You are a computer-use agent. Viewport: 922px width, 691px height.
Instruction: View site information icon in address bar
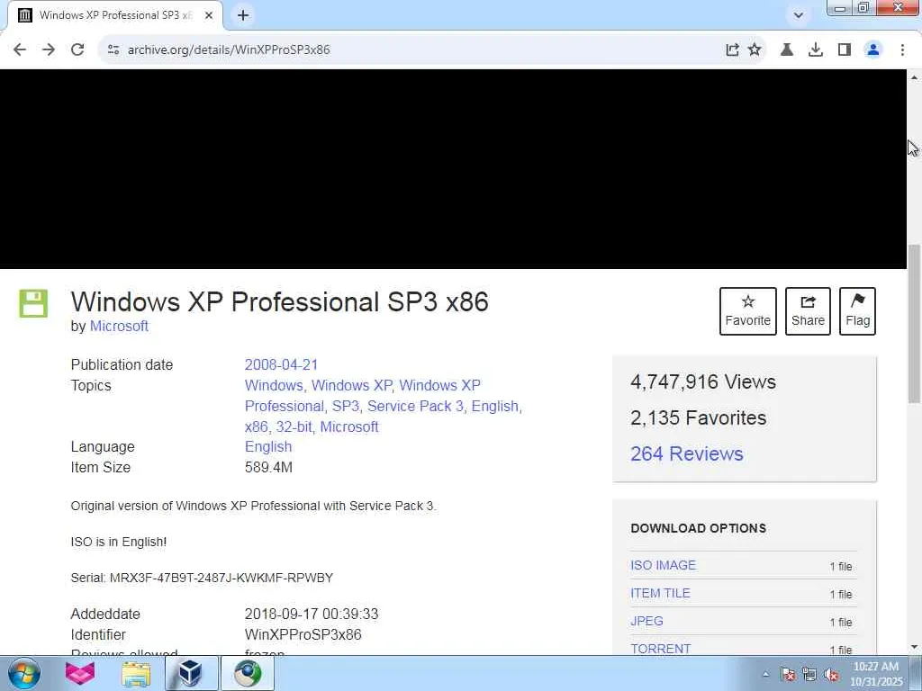click(x=113, y=50)
